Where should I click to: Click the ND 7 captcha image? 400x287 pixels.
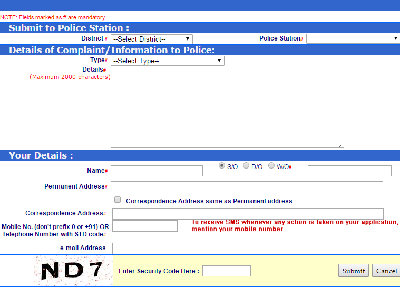(x=72, y=271)
